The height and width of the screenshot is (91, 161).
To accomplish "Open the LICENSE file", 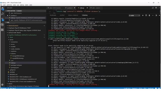I will click(x=12, y=72).
